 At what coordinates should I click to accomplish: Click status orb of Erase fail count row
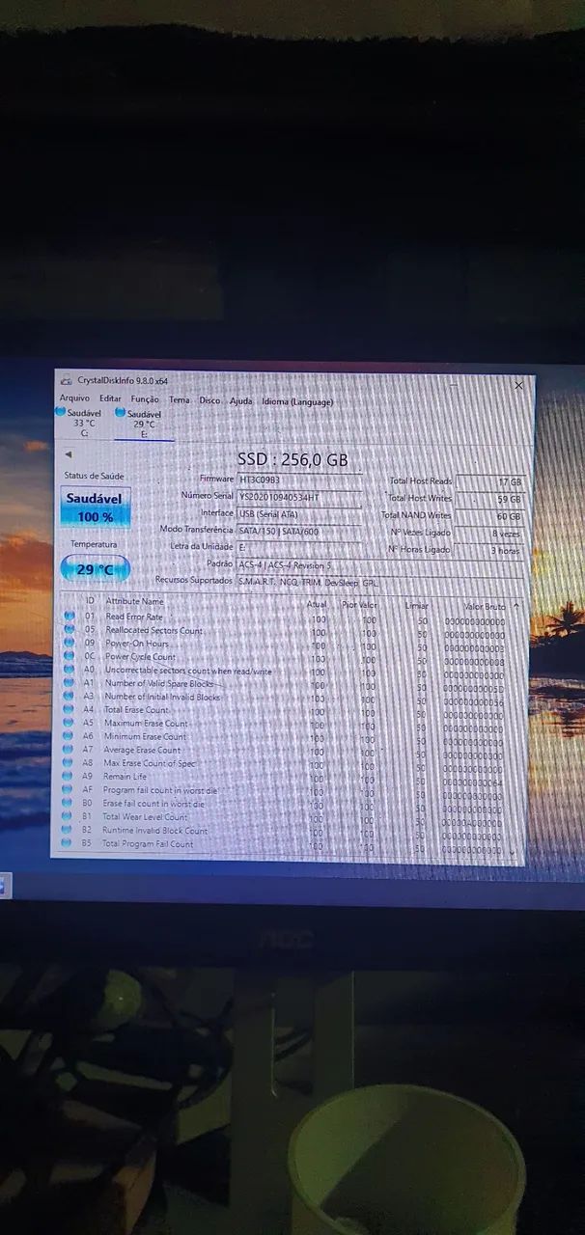(68, 803)
